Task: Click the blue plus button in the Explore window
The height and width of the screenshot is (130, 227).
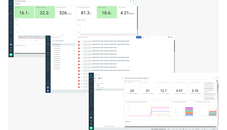Action: (217, 81)
